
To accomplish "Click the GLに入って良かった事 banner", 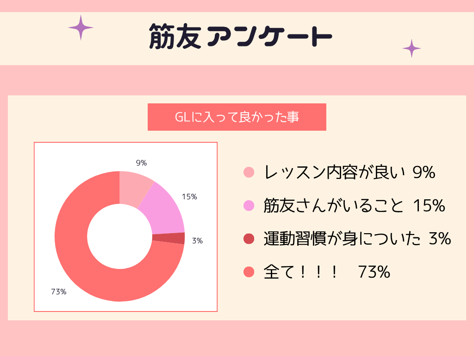I will [x=237, y=117].
